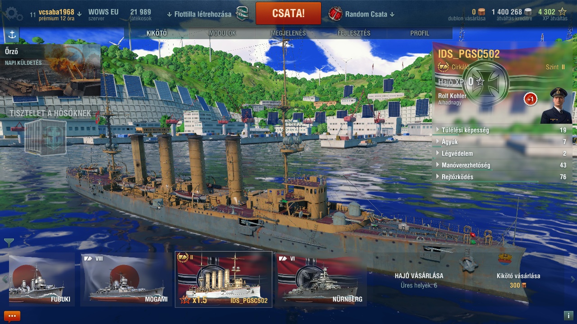
Task: Open the vcsaba1968 account dropdown
Action: (60, 14)
